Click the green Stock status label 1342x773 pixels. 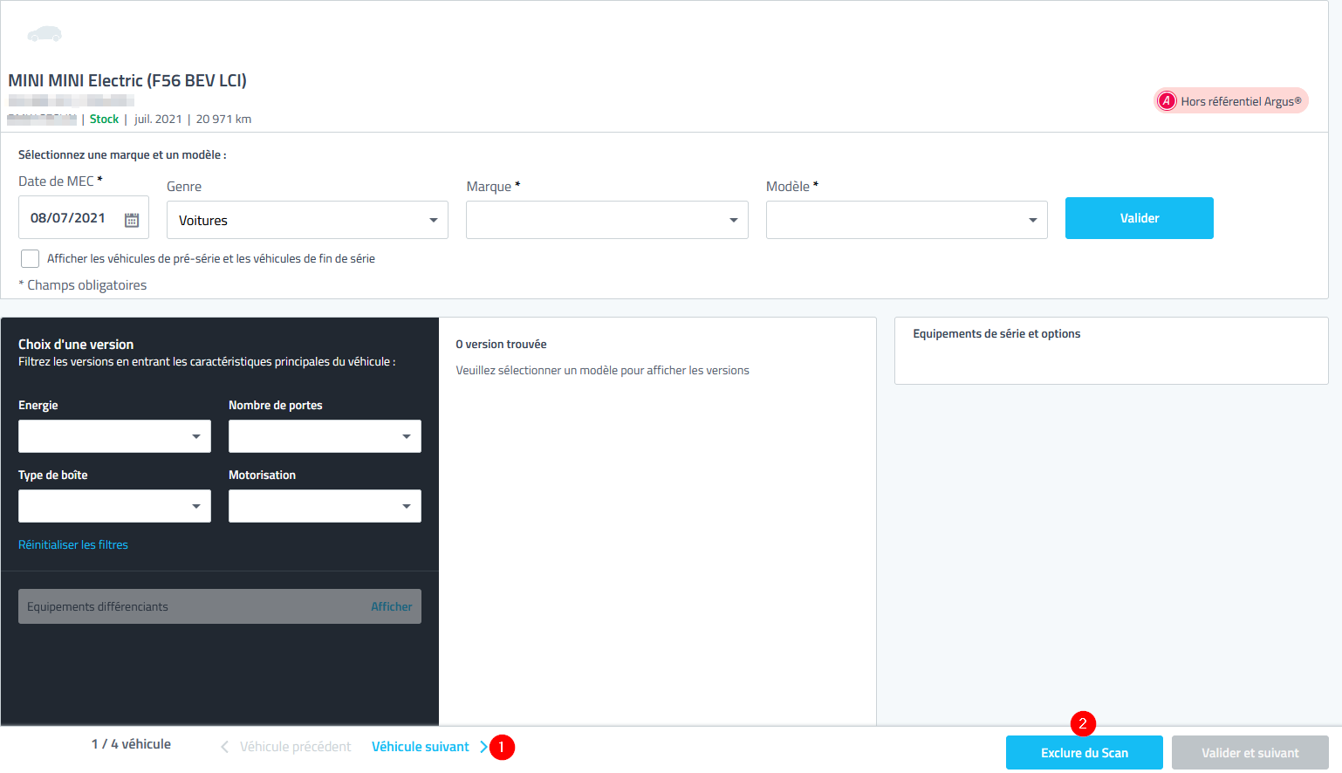pyautogui.click(x=104, y=119)
